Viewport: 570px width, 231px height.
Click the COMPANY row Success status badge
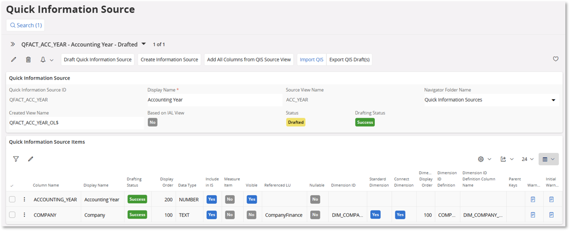tap(138, 215)
